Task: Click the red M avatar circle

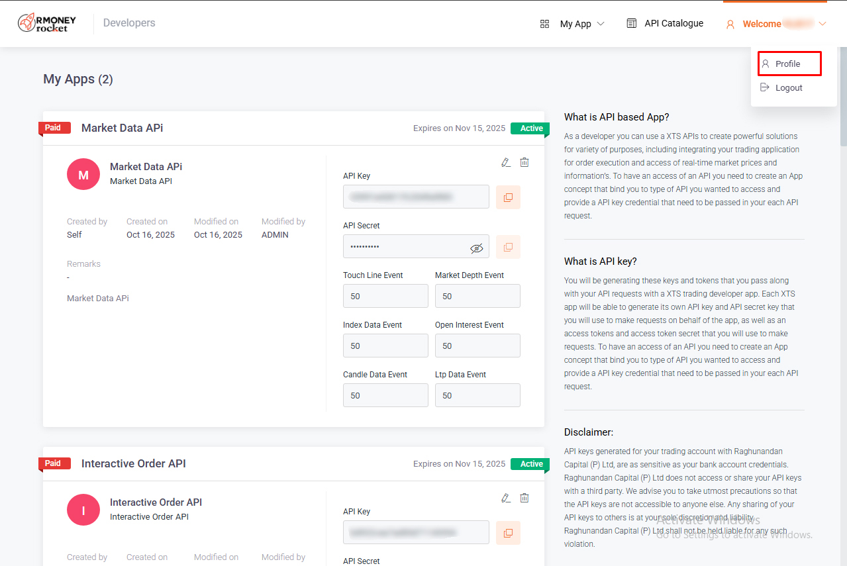Action: coord(83,175)
